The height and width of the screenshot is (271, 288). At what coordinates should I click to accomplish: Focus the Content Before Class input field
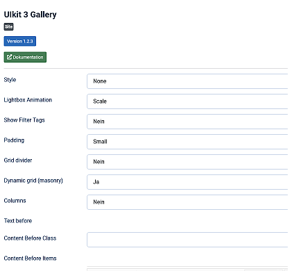(187, 240)
